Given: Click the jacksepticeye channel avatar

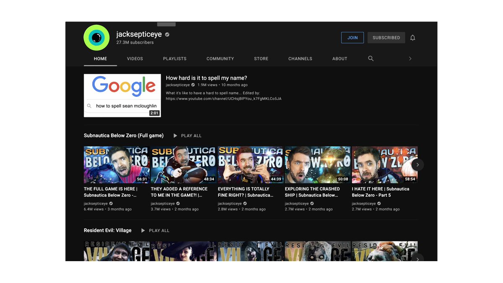Looking at the screenshot, I should 96,38.
